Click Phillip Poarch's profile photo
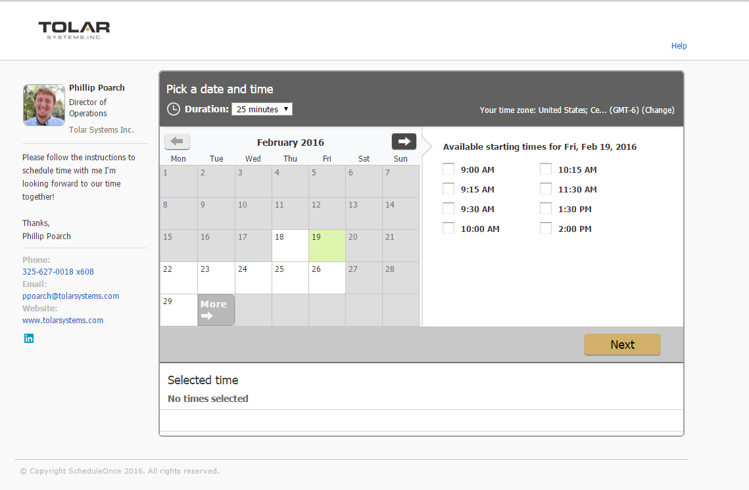The width and height of the screenshot is (749, 490). tap(44, 105)
